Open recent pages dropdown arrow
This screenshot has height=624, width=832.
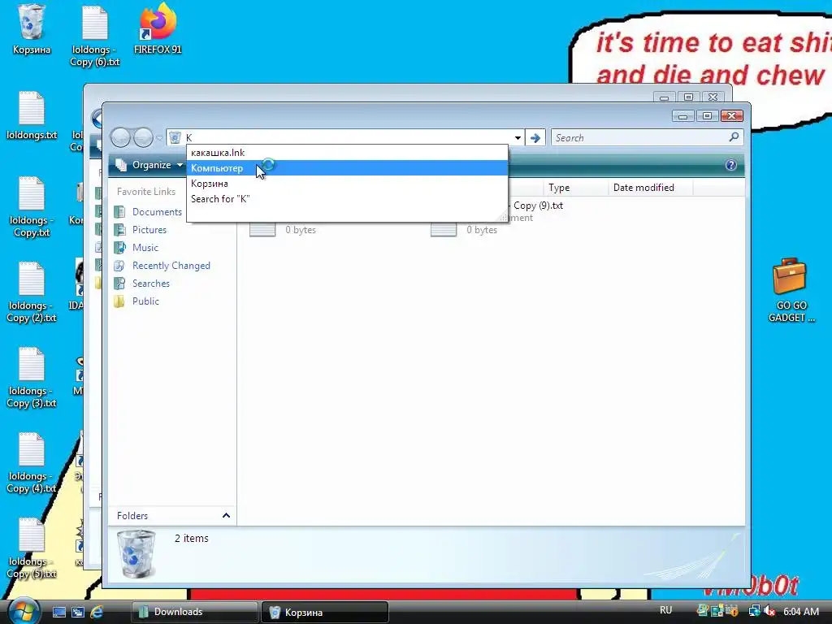point(159,138)
